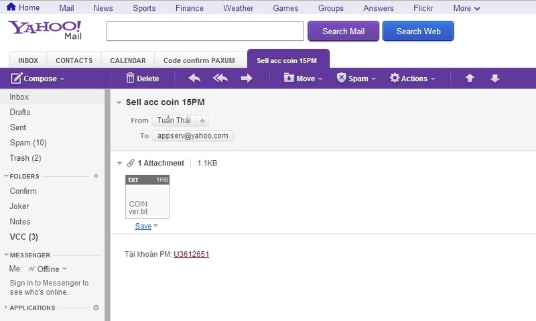Reply all using the double arrow icon
Image resolution: width=536 pixels, height=321 pixels.
[220, 78]
